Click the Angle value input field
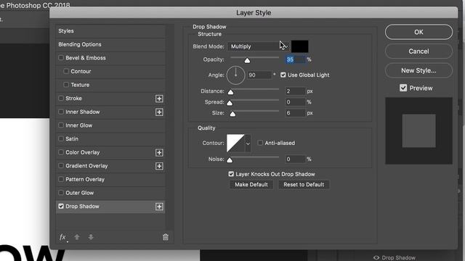The height and width of the screenshot is (261, 465). 259,75
